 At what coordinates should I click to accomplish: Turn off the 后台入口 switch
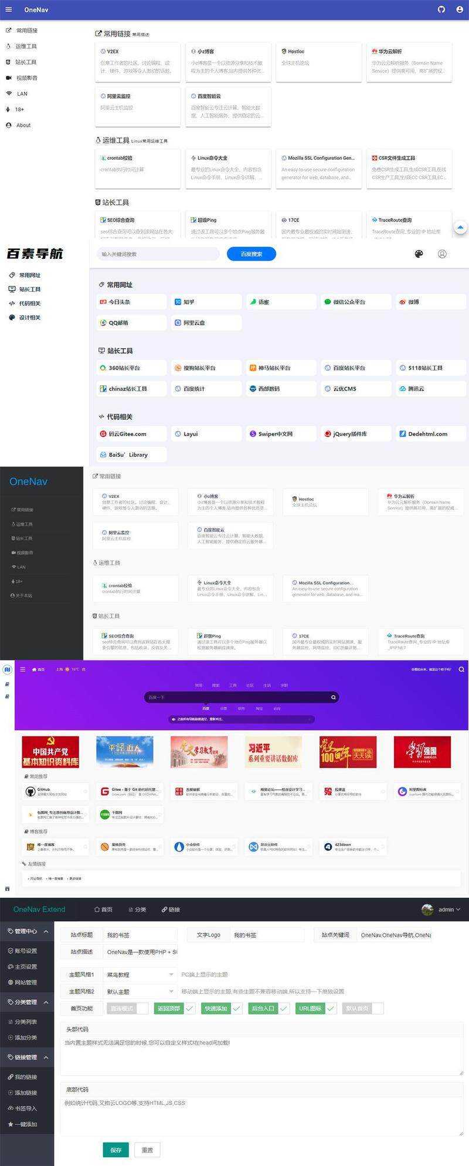pyautogui.click(x=268, y=1008)
